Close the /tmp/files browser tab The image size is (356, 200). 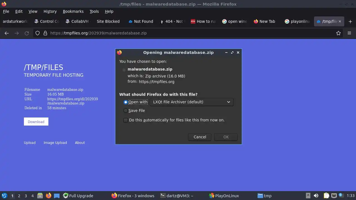coord(340,21)
